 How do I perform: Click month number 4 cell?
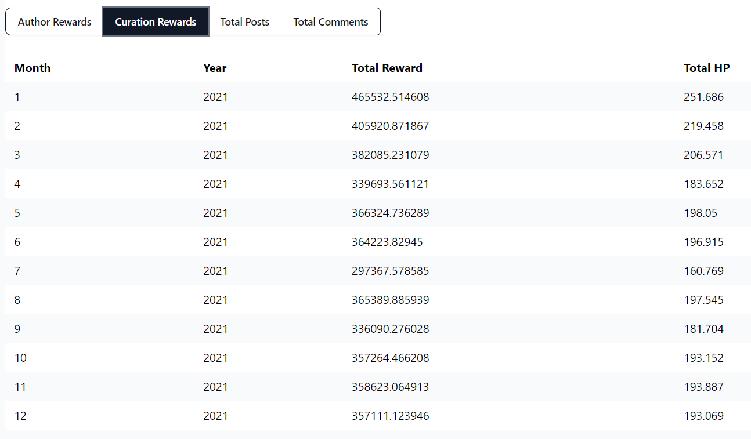(x=17, y=184)
